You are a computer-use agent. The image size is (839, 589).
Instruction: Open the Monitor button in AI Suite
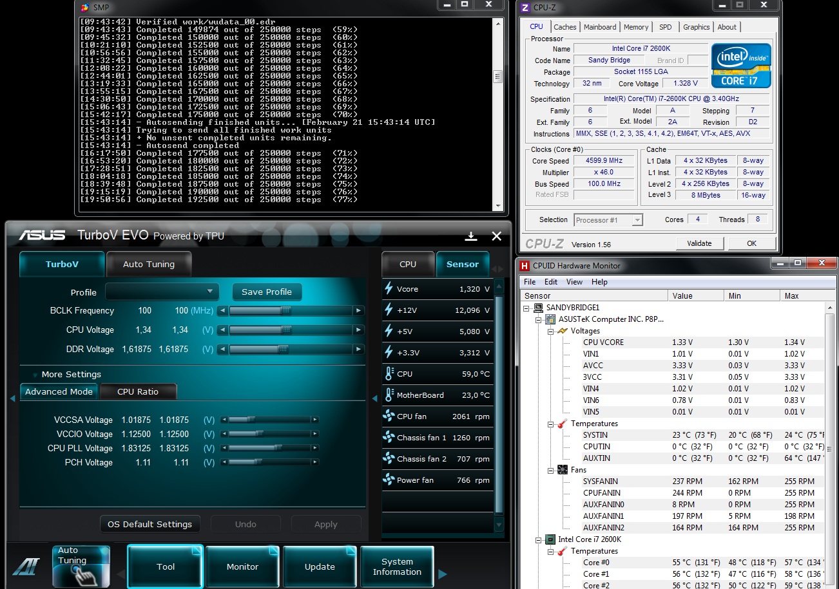pos(243,566)
